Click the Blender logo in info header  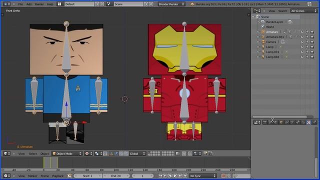[192, 4]
